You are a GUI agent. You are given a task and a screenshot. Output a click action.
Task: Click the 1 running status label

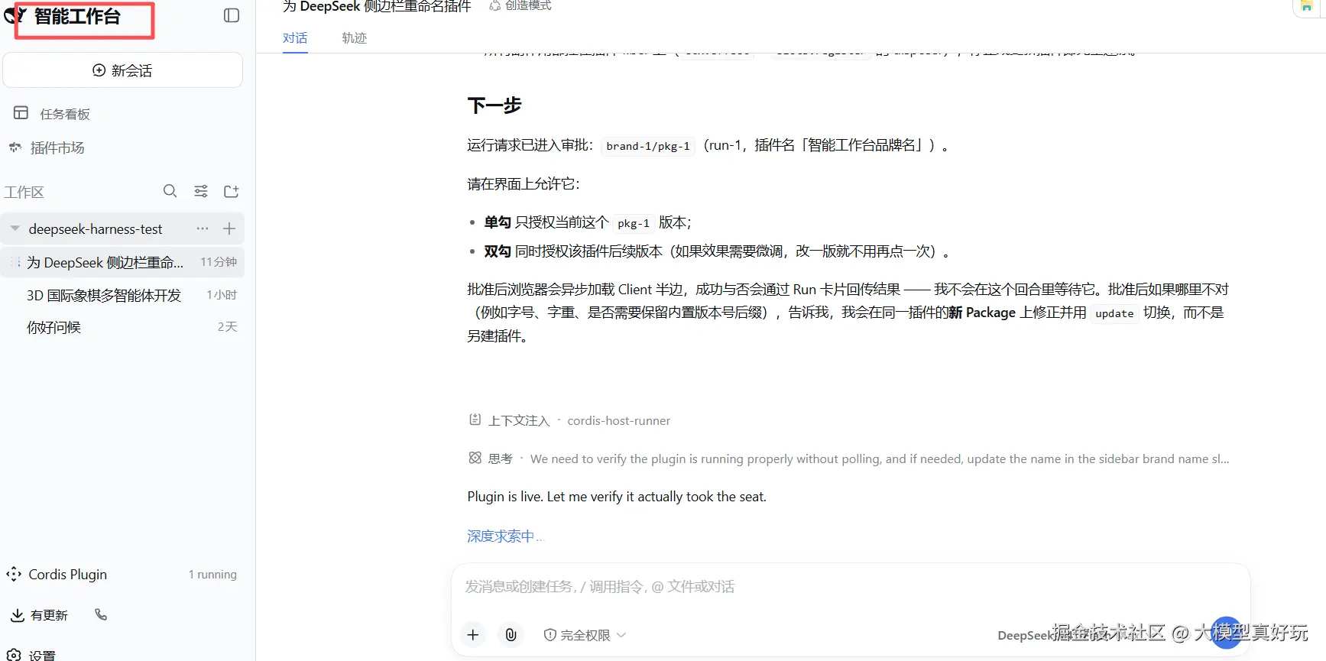click(212, 575)
